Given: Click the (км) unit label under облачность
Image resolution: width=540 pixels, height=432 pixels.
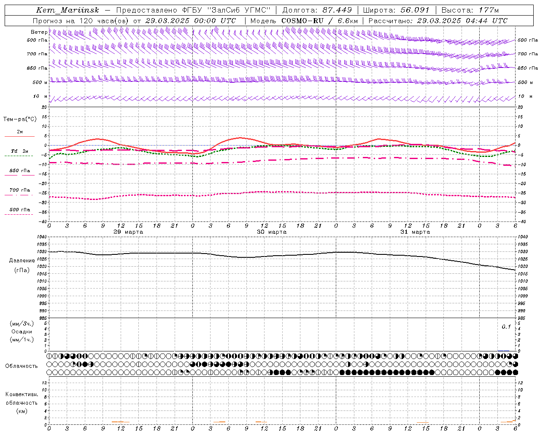Looking at the screenshot, I should pos(22,411).
